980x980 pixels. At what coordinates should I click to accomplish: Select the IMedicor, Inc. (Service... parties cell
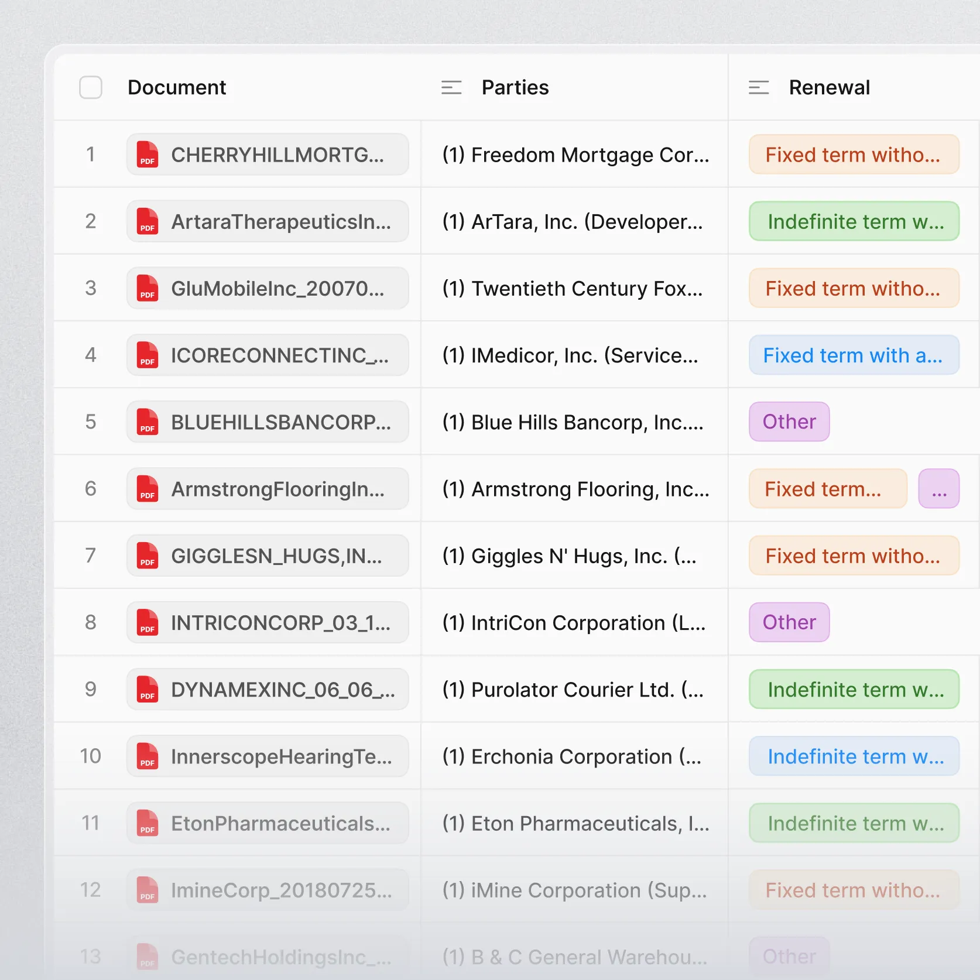(x=575, y=355)
